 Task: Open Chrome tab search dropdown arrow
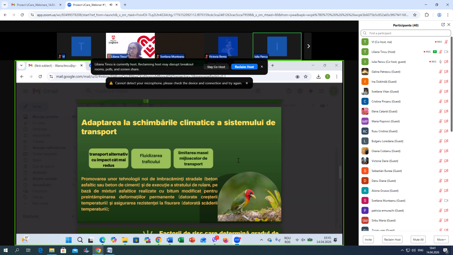(x=5, y=5)
